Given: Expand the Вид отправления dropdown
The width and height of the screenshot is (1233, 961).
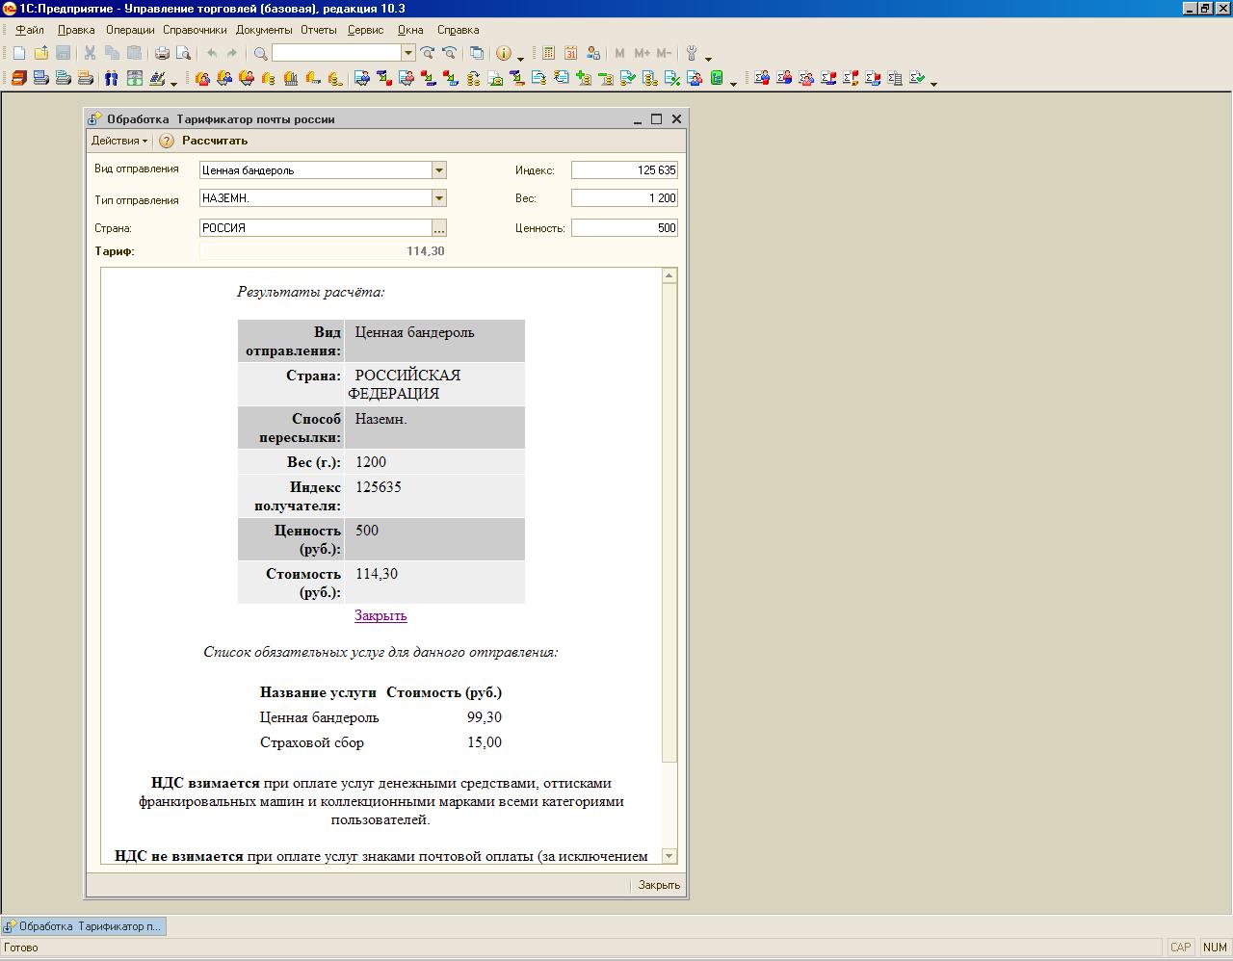Looking at the screenshot, I should point(438,170).
